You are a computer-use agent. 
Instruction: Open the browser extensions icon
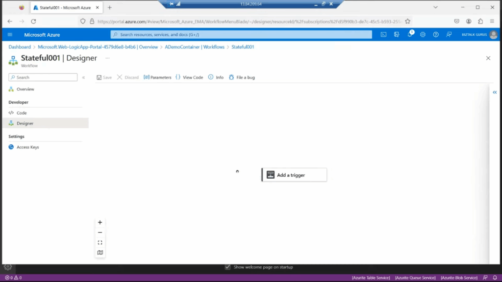tap(480, 22)
